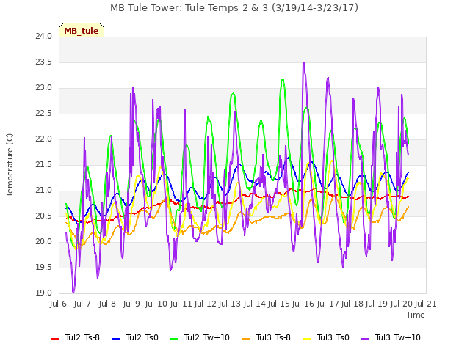Click the Jul 17 x-axis date label
Viewport: 470px width, 352px height.
328,304
